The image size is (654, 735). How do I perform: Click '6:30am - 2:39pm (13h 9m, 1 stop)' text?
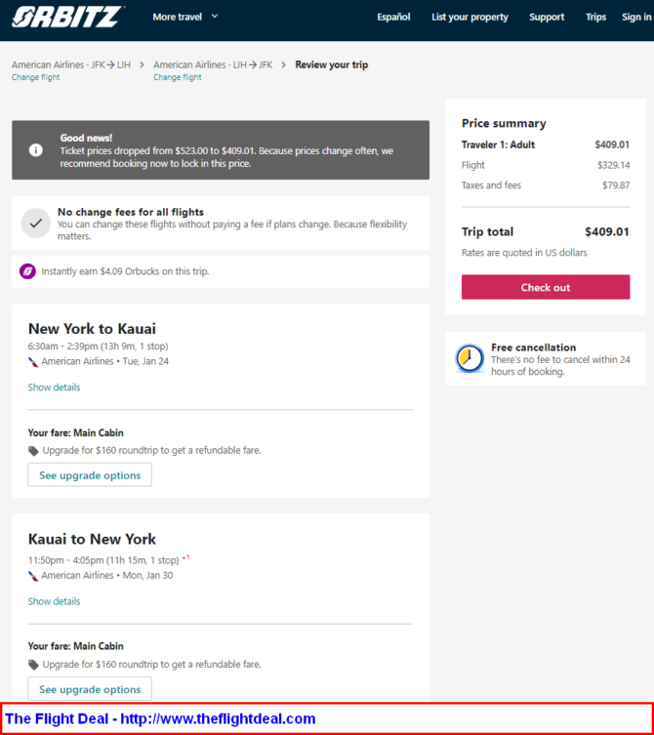pyautogui.click(x=98, y=347)
